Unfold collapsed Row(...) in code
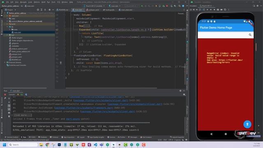The image size is (263, 148). click(87, 26)
